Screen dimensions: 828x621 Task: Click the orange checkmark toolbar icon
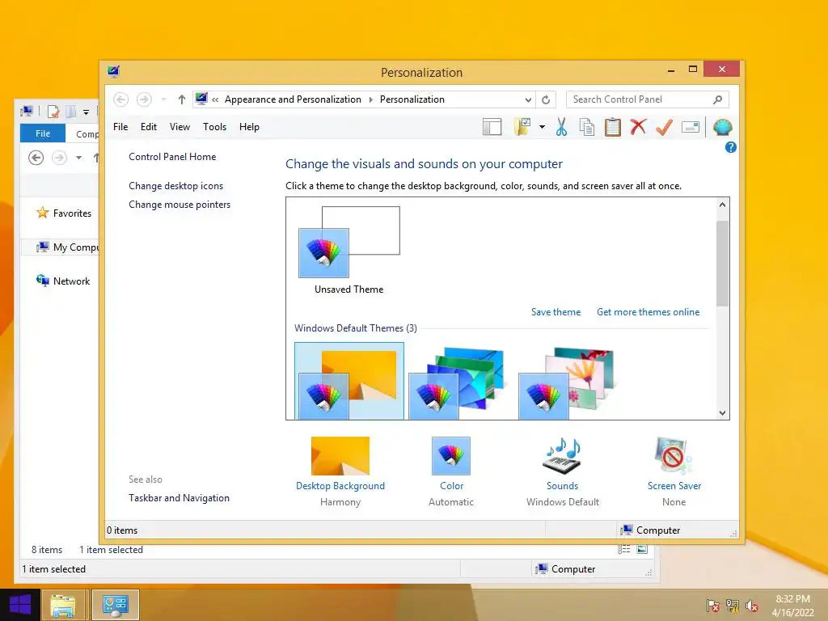664,127
